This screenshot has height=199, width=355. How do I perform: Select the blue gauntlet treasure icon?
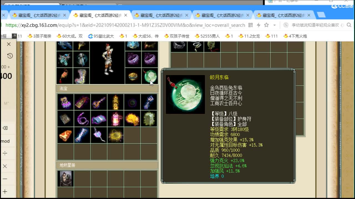[x=82, y=135]
